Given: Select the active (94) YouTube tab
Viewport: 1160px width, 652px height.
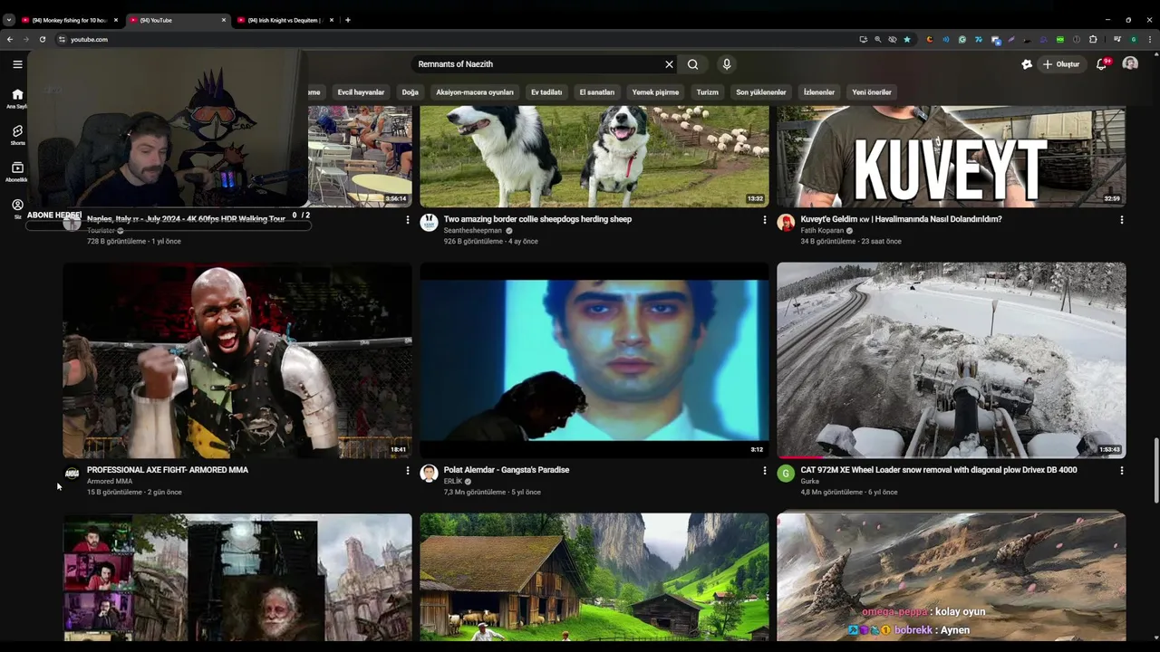Looking at the screenshot, I should click(x=177, y=20).
